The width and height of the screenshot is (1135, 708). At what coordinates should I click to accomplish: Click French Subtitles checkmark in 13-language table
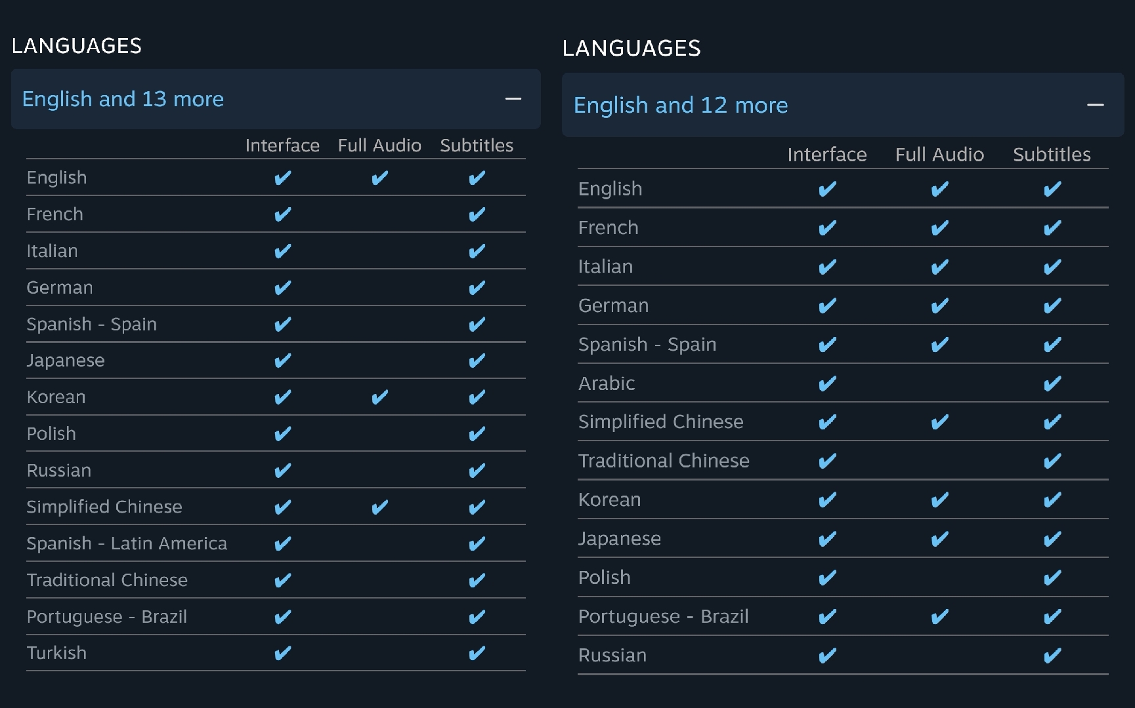pyautogui.click(x=477, y=214)
